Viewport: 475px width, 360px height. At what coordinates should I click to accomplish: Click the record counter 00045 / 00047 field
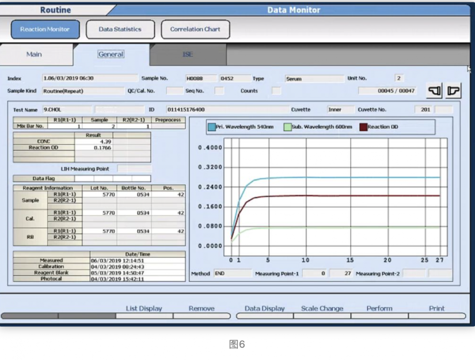[387, 91]
